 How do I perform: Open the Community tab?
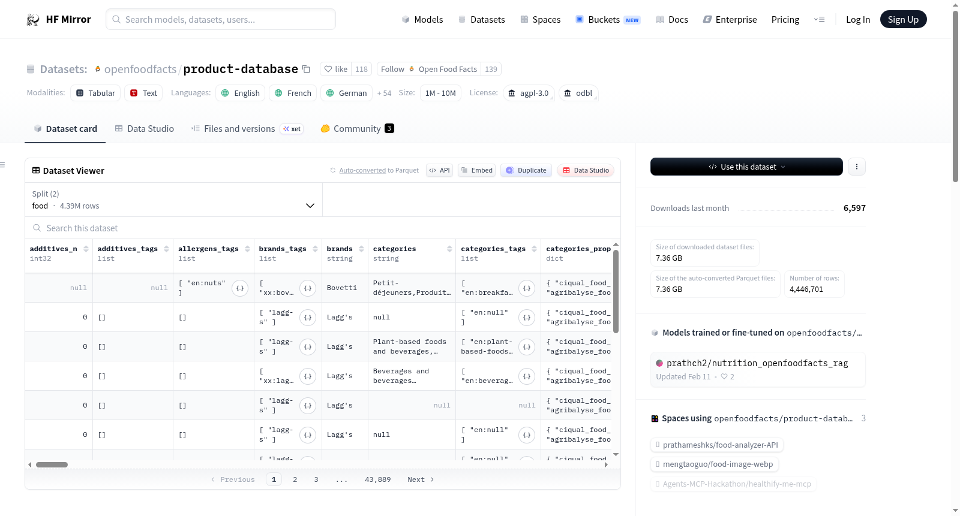pyautogui.click(x=357, y=128)
